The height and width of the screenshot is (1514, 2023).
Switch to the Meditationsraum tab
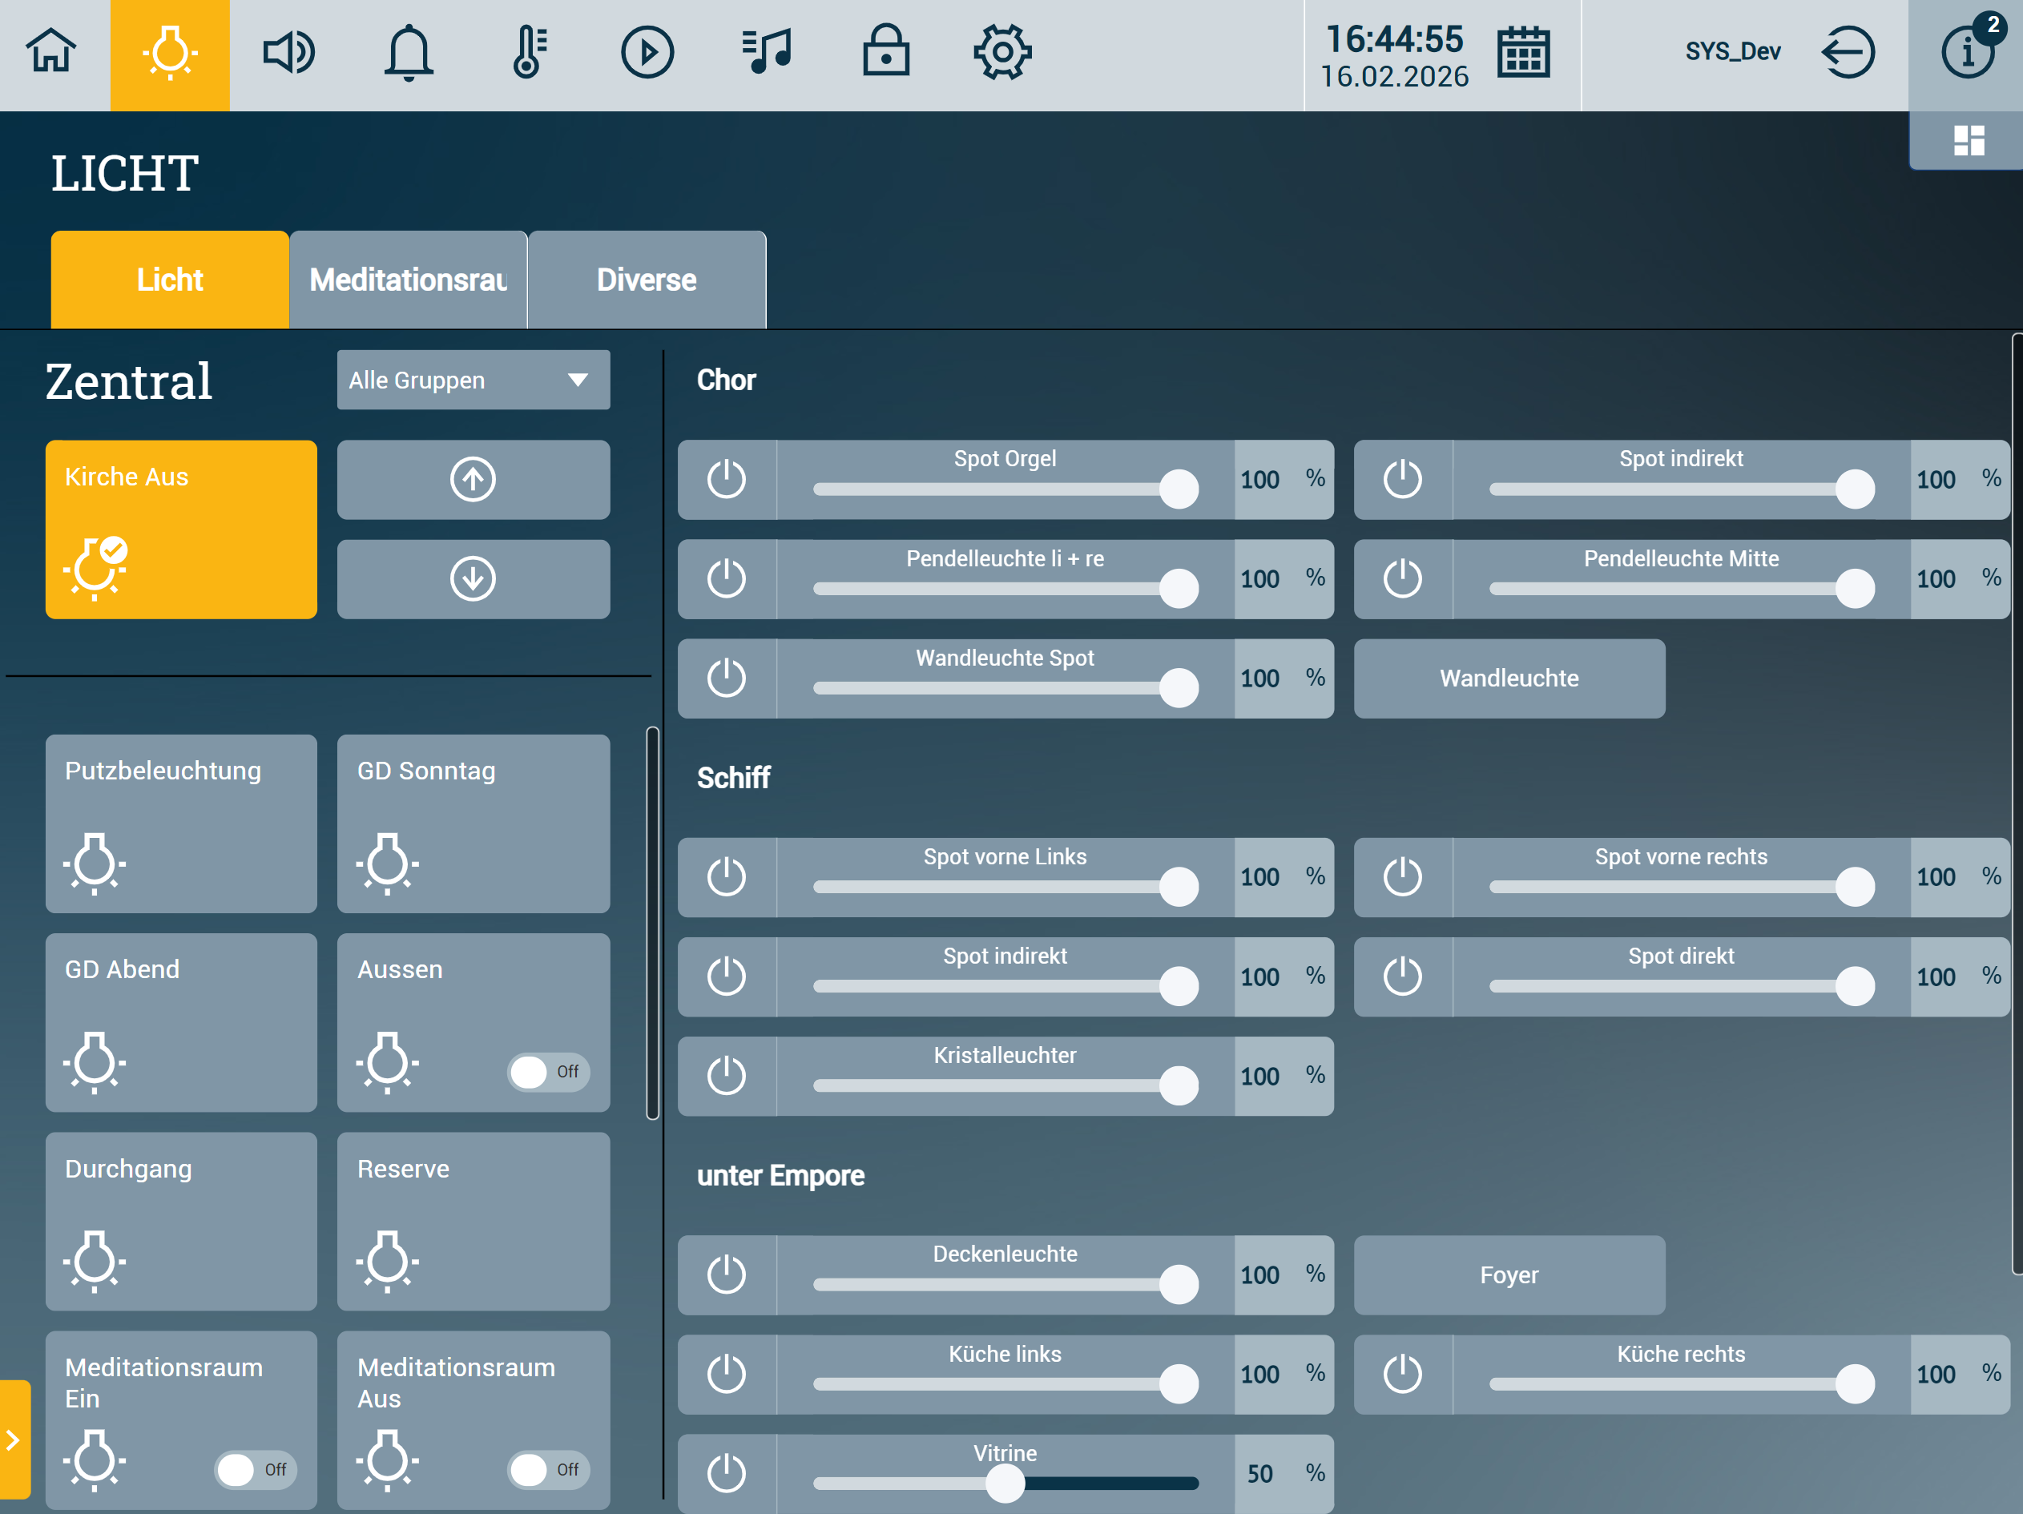[x=408, y=280]
